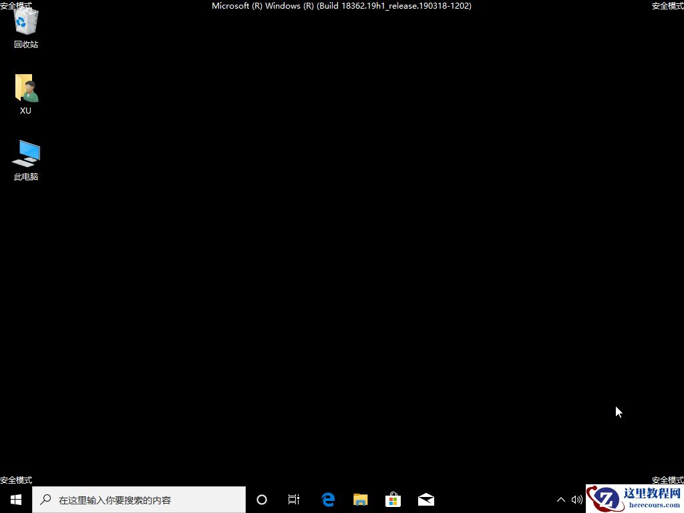Screen dimensions: 684x513
Task: Open Task View from the taskbar
Action: [x=294, y=499]
